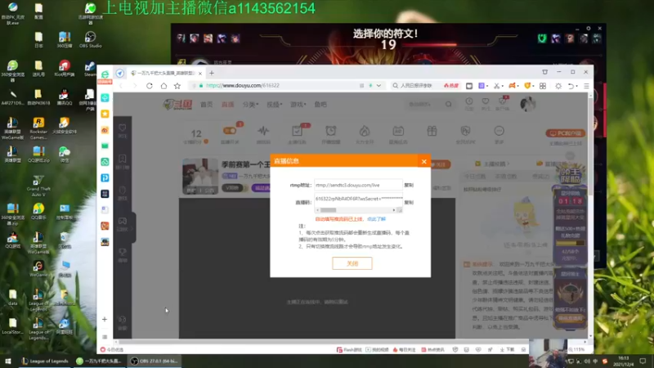The image size is (654, 368).
Task: Open the streamer tasks clipboard icon
Action: click(297, 131)
